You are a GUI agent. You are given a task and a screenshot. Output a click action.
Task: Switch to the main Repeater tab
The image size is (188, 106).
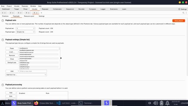(45, 9)
